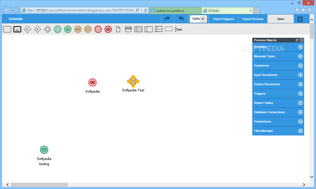The image size is (316, 189).
Task: Select the Data store (cylinder) tool
Action: [x=128, y=29]
